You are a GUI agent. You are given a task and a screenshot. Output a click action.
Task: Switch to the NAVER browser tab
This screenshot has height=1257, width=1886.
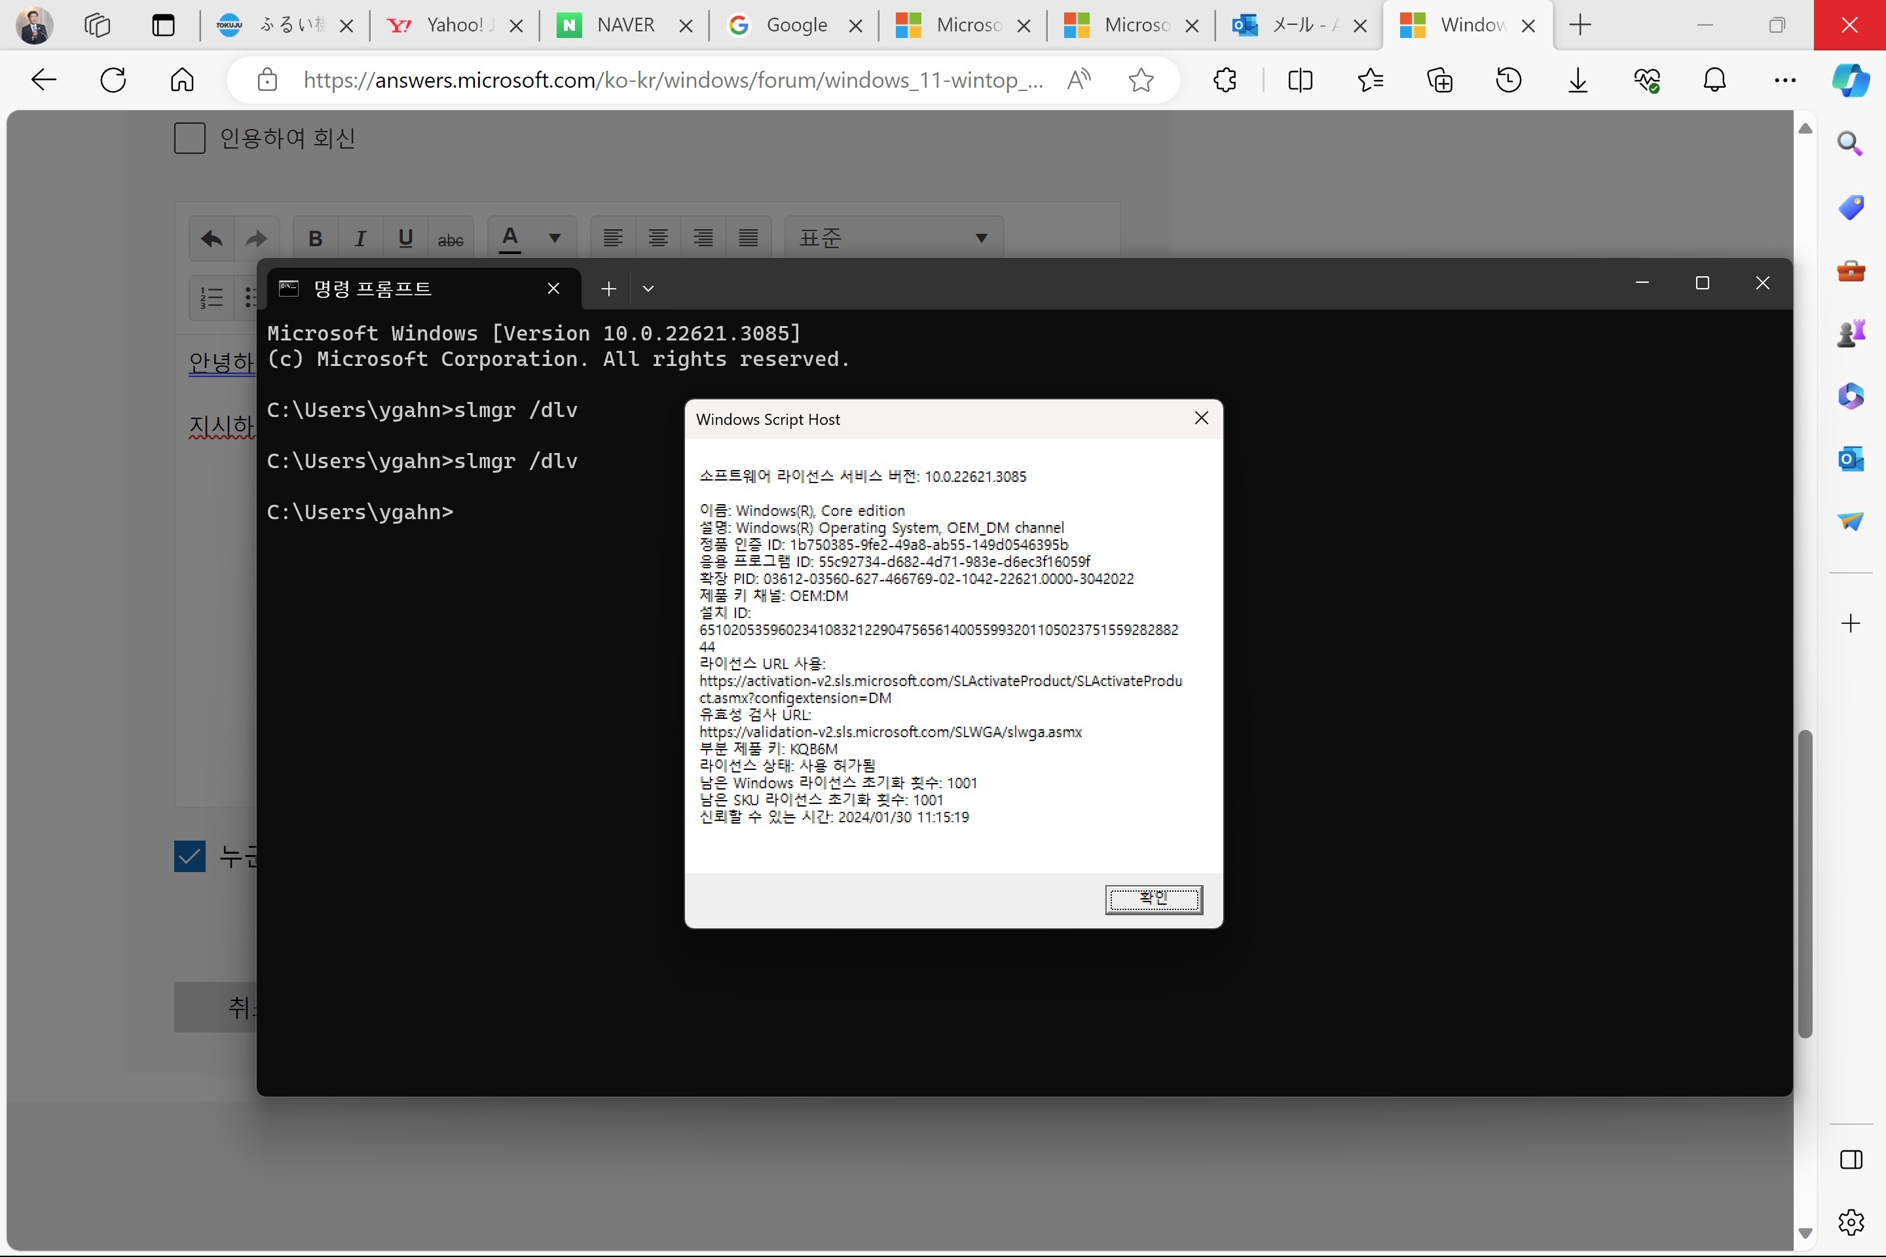coord(625,25)
